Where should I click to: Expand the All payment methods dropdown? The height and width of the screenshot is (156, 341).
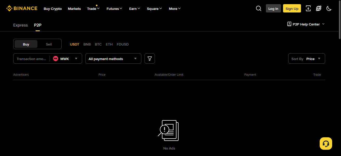tap(113, 58)
